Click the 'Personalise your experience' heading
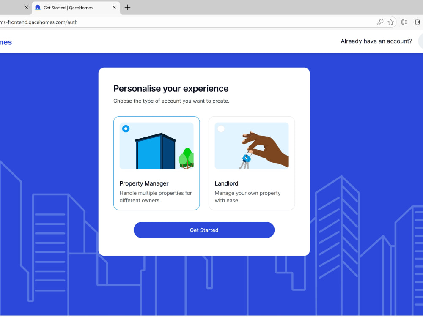This screenshot has height=317, width=423. click(x=171, y=89)
